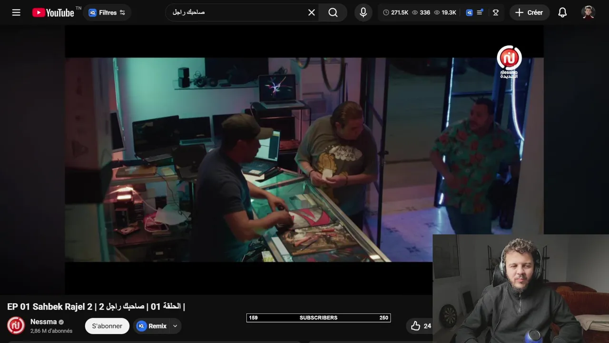Open the Nessma channel name link
The width and height of the screenshot is (609, 343).
tap(43, 322)
